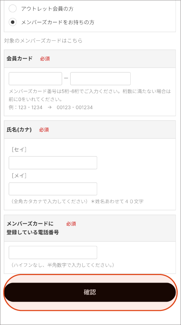Open the 対象のメンバーズカードはこちら link
The height and width of the screenshot is (325, 181).
(43, 41)
